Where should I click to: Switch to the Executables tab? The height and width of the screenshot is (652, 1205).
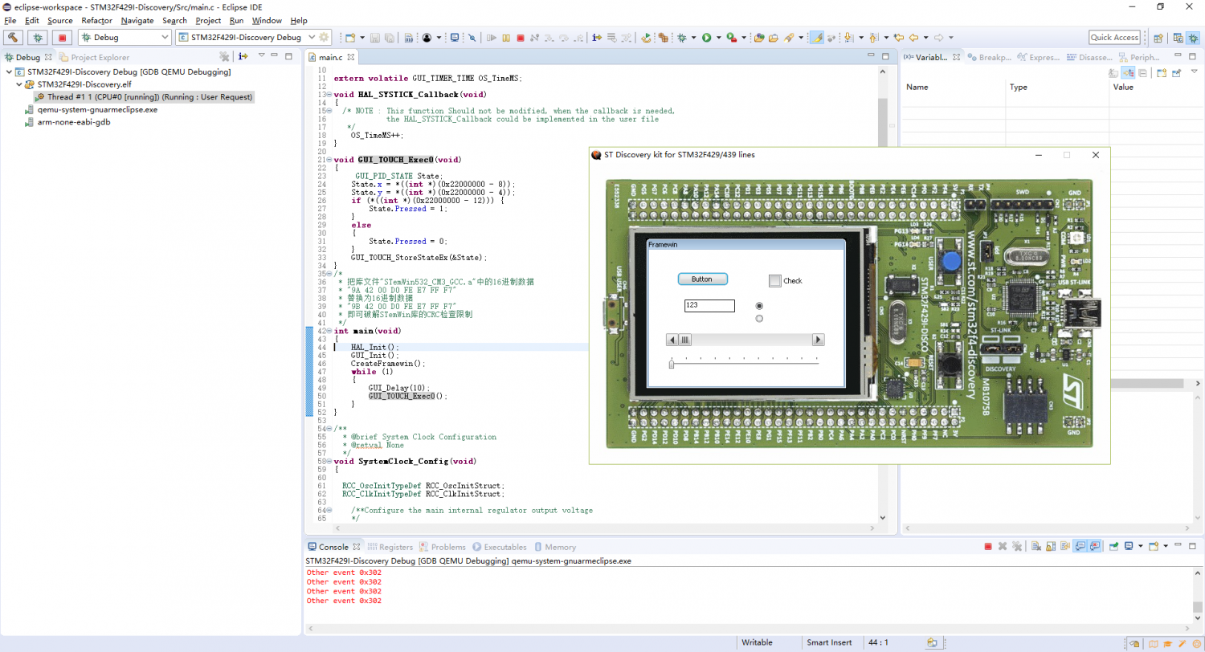click(500, 547)
